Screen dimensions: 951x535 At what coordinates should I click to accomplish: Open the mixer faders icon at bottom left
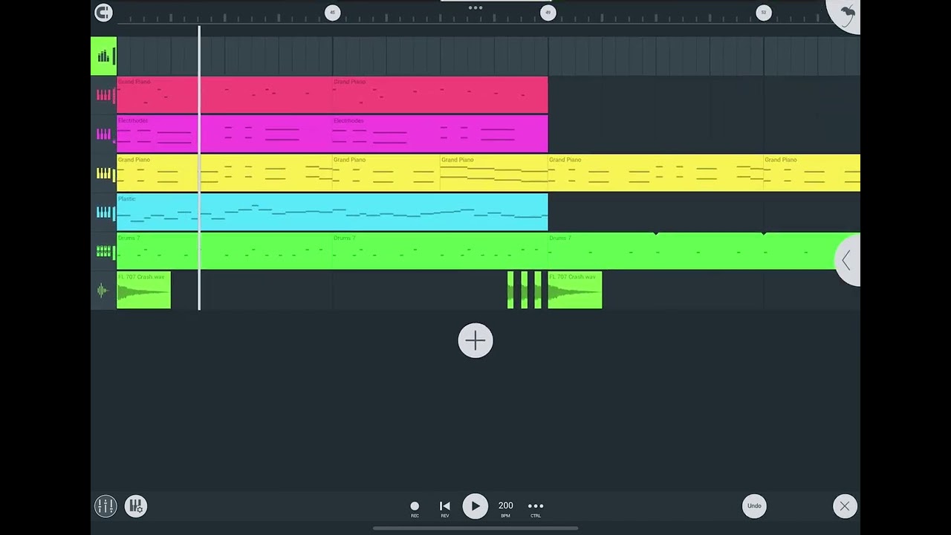pyautogui.click(x=106, y=506)
